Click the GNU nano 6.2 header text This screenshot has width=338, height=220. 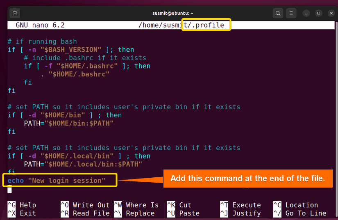tap(40, 25)
